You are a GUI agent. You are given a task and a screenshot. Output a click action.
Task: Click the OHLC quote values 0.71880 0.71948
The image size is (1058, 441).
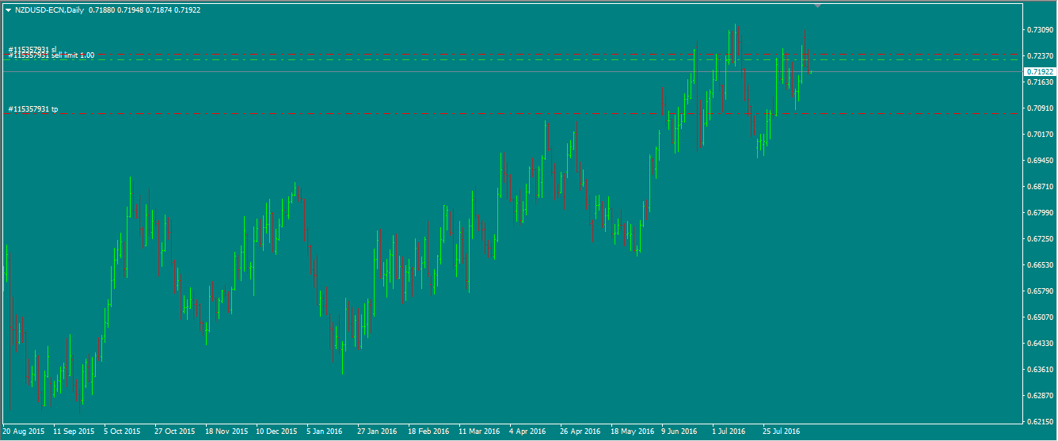[x=116, y=10]
